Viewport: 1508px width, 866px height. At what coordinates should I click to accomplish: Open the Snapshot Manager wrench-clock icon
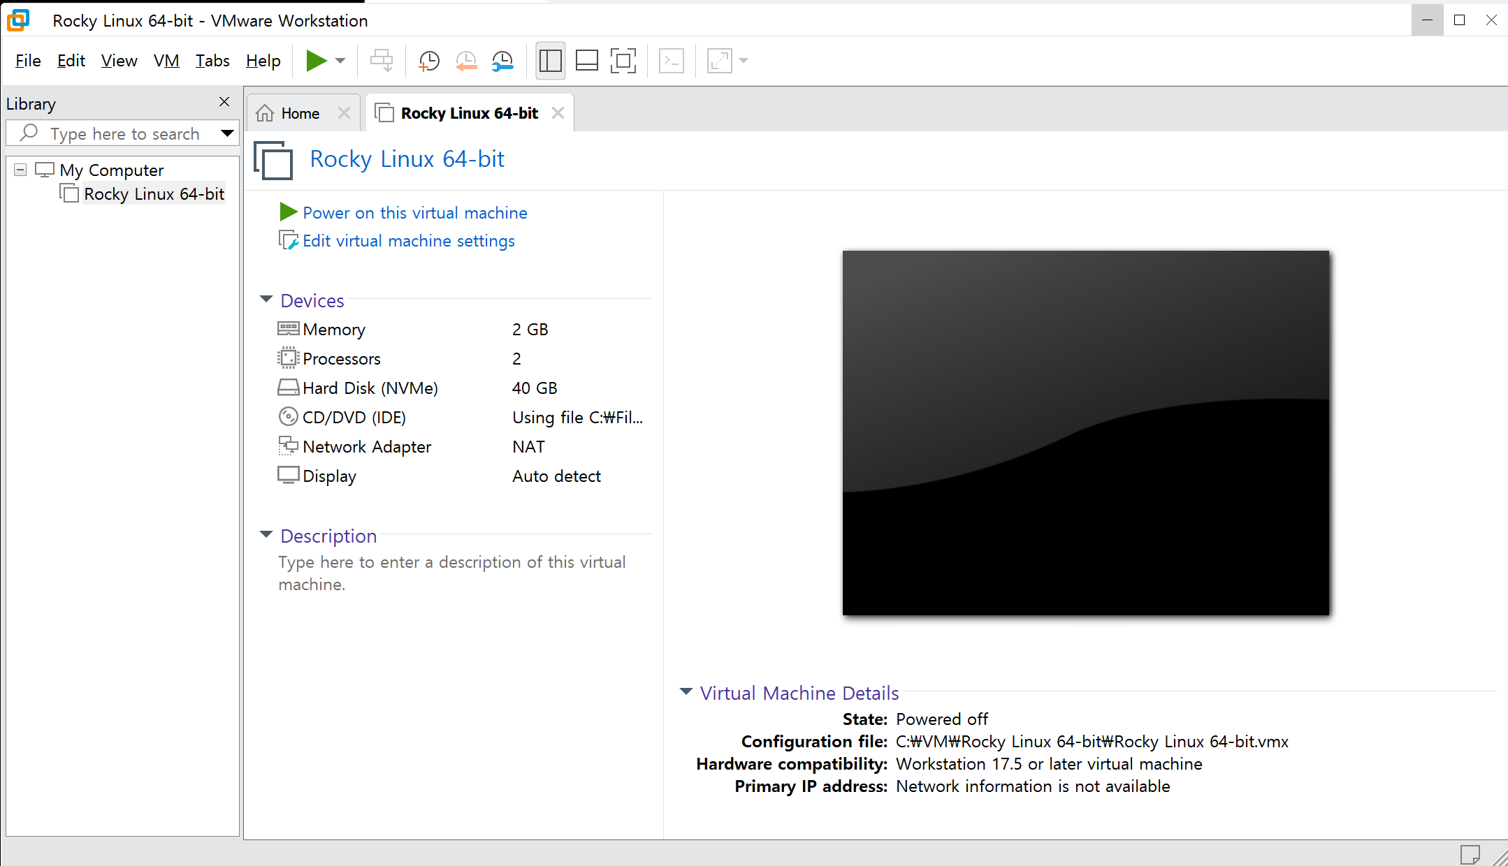(x=502, y=61)
